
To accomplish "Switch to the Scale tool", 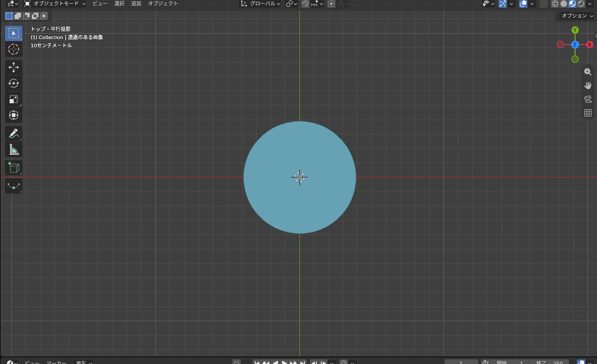I will 14,99.
